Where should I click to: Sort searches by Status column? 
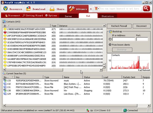click(x=93, y=77)
